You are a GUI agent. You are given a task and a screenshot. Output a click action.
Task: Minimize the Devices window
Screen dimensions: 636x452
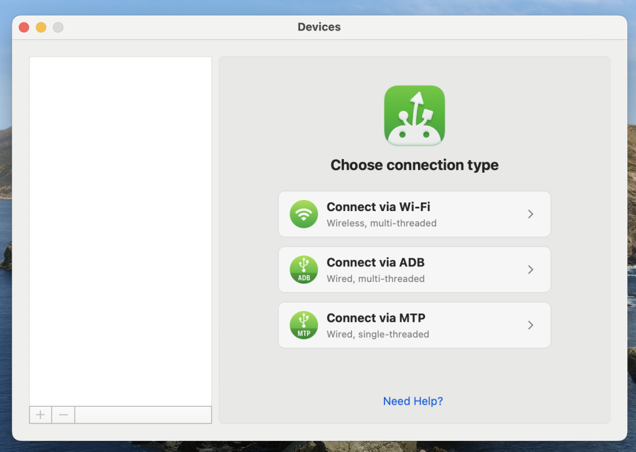coord(41,27)
